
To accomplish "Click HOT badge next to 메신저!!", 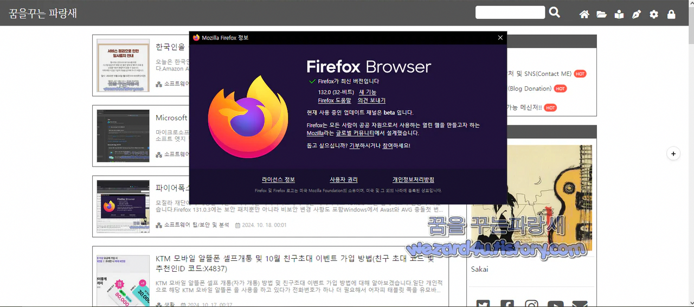I will [x=550, y=108].
